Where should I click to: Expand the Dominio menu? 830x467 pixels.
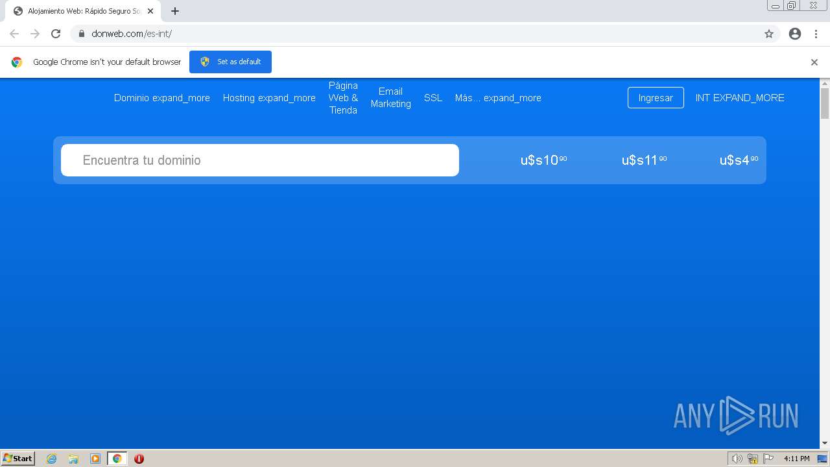tap(162, 98)
